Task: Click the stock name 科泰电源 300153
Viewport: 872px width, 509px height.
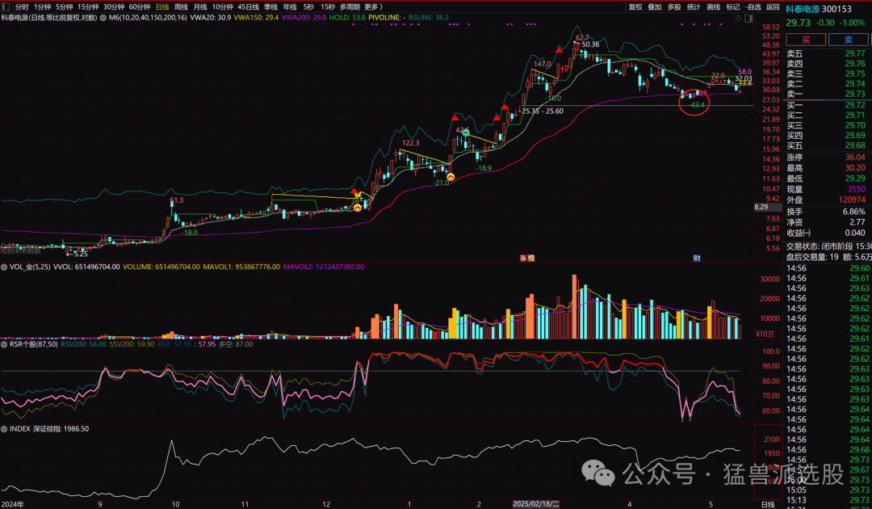Action: (819, 9)
